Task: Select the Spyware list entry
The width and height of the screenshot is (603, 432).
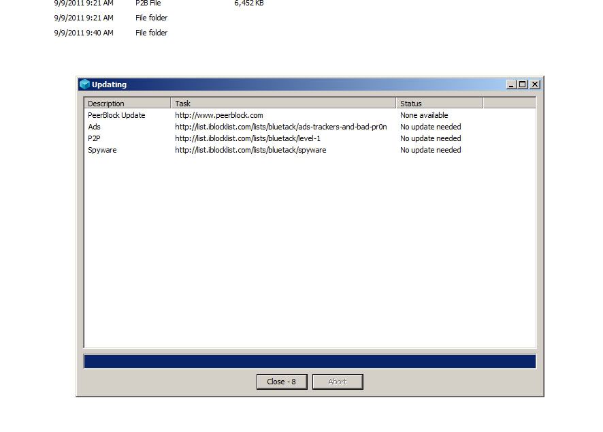Action: tap(102, 150)
